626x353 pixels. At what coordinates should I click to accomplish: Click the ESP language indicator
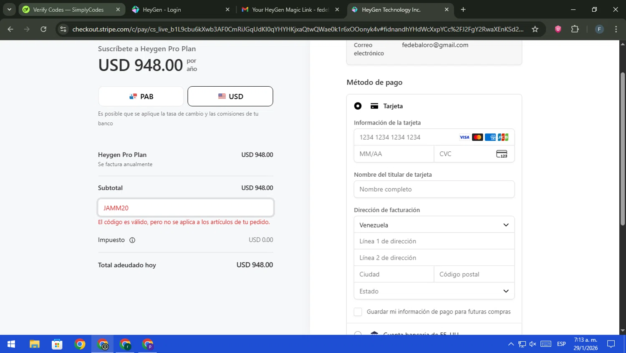561,344
